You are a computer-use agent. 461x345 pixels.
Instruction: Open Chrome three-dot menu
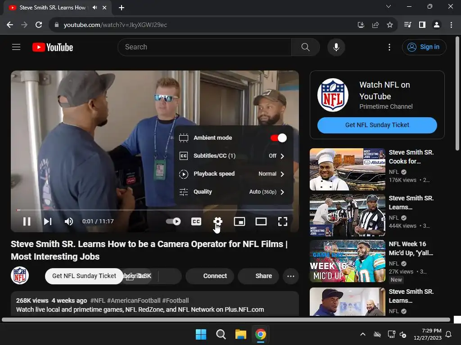coord(451,25)
